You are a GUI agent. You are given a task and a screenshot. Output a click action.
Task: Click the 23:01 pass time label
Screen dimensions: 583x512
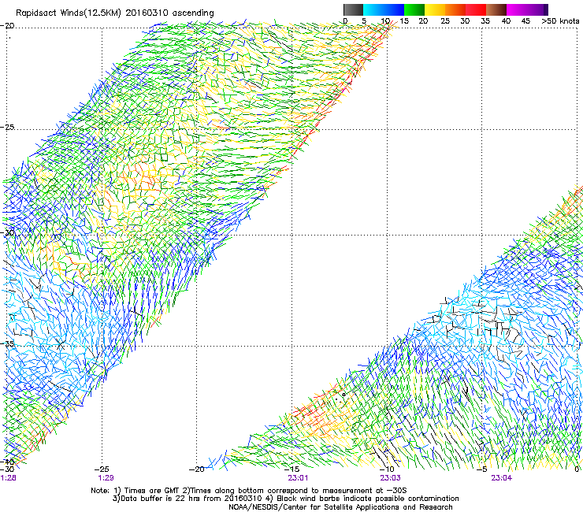298,478
